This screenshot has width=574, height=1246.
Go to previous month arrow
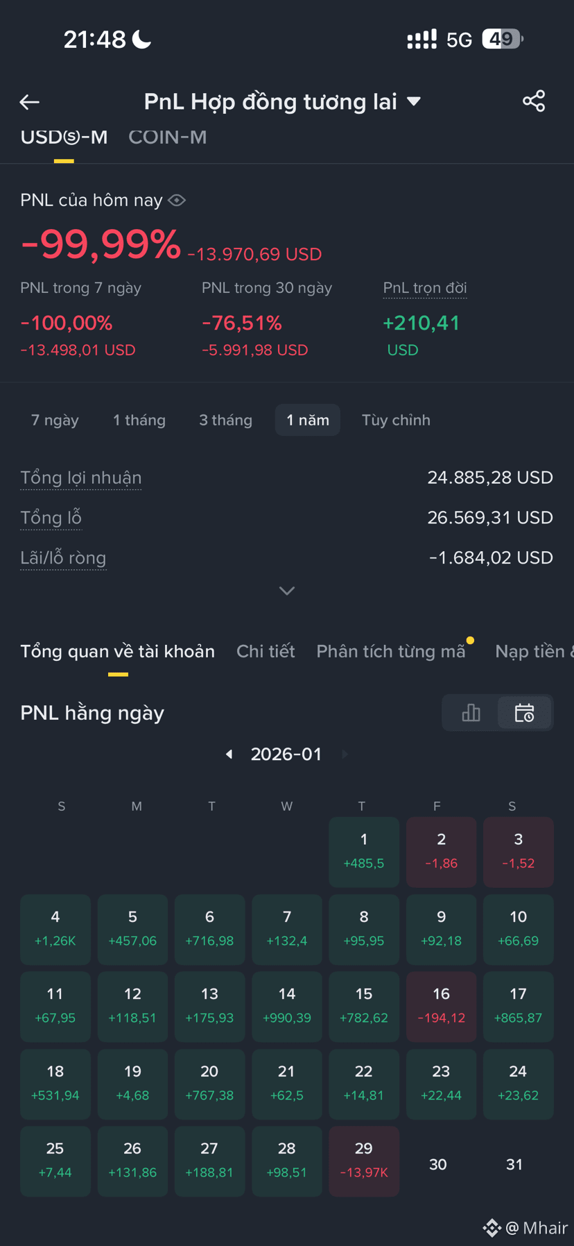229,755
